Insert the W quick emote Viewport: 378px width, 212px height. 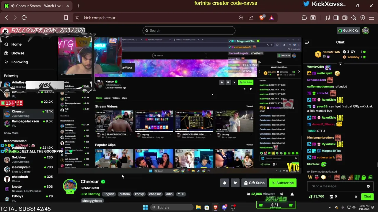tap(310, 177)
